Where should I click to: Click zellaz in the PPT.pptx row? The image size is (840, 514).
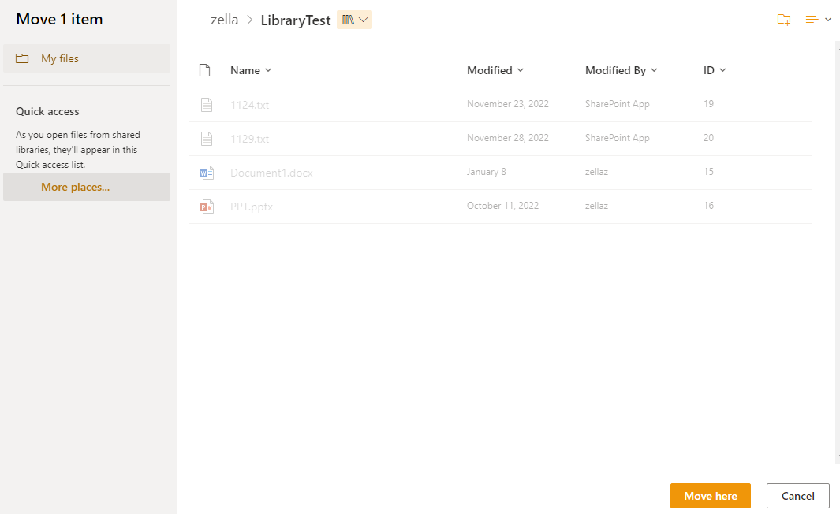(596, 206)
